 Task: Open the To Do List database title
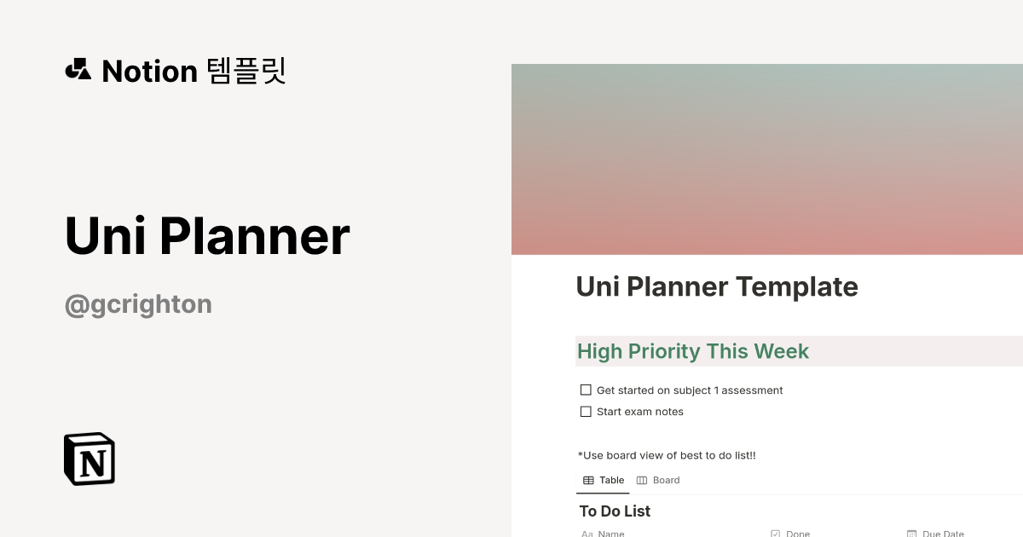click(615, 511)
